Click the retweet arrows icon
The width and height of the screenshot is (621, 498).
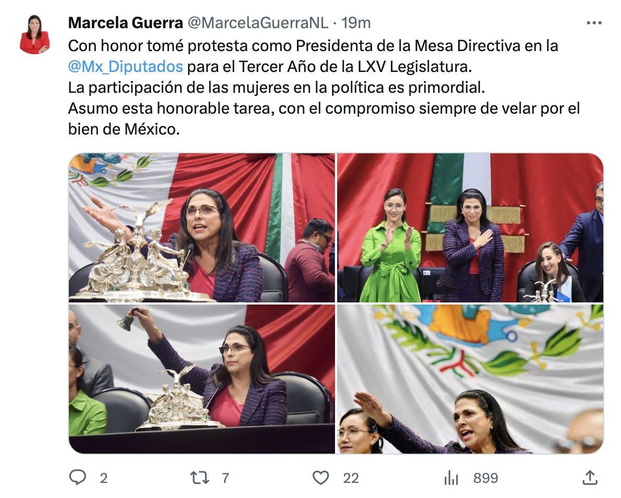click(199, 478)
